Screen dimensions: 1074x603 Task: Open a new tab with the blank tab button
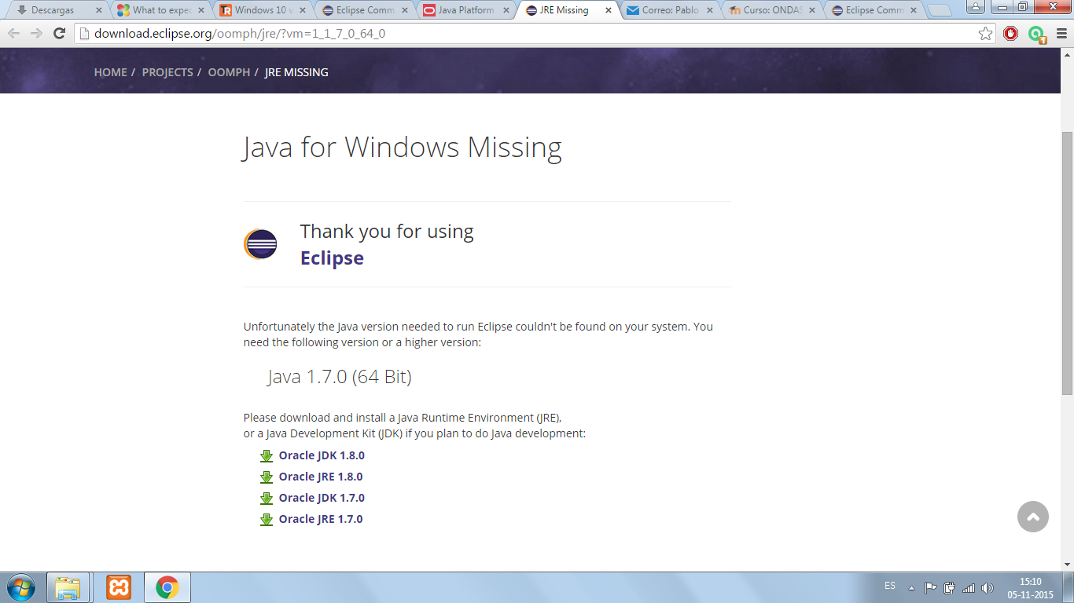[940, 11]
